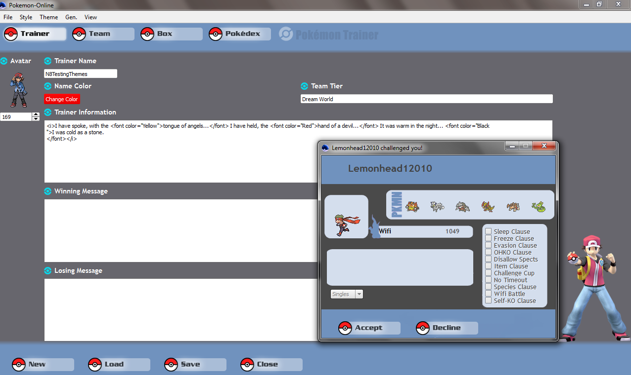Click the empty message box in challenge dialog
Viewport: 631px width, 375px height.
[400, 267]
